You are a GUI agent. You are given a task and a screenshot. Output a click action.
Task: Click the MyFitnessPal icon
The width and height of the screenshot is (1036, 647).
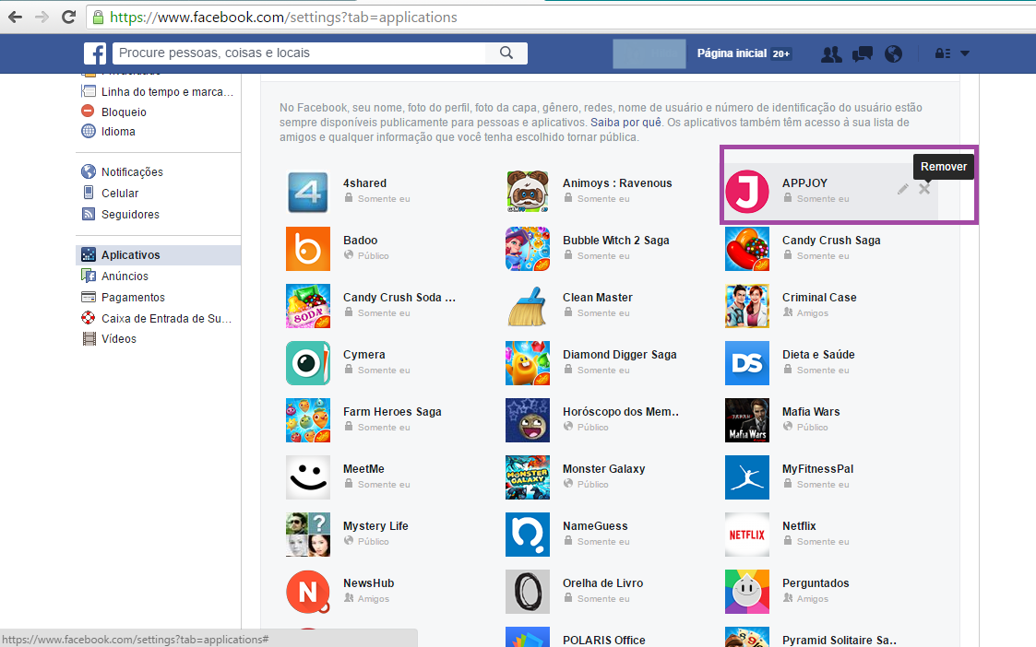747,477
